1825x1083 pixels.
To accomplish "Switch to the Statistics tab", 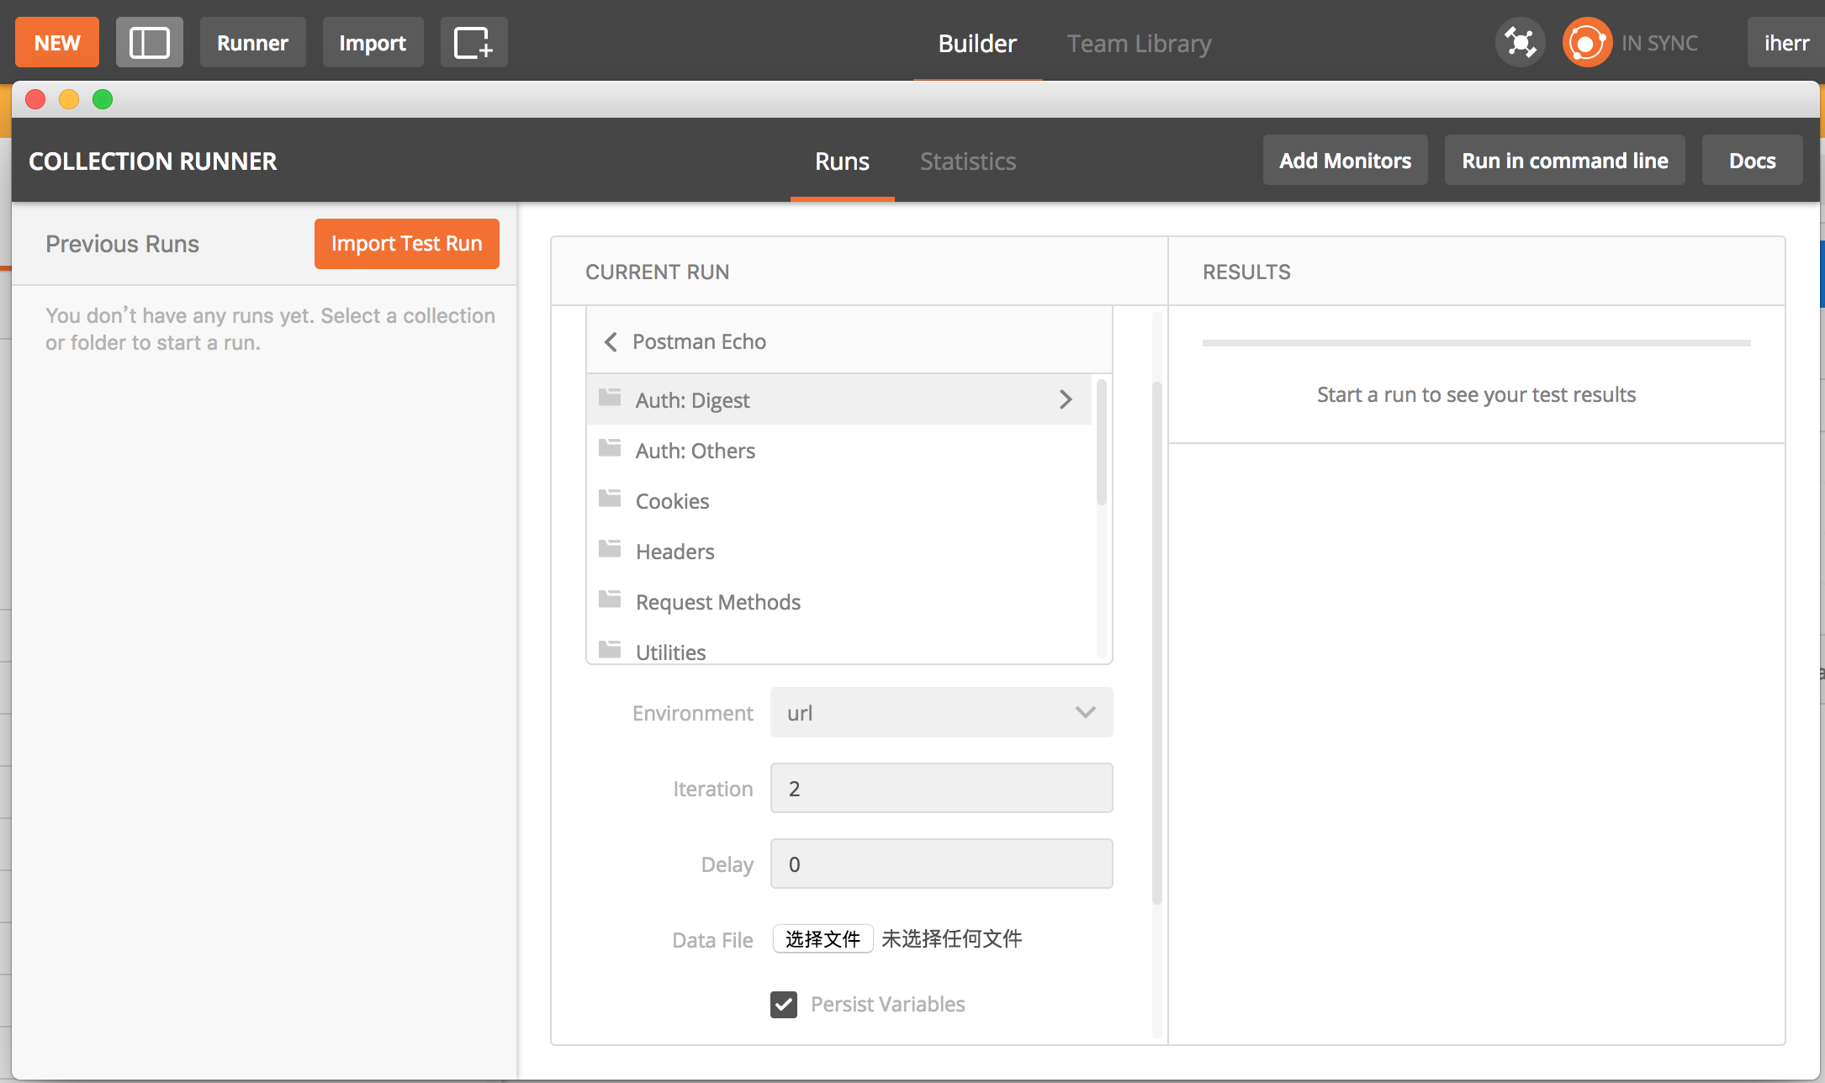I will pyautogui.click(x=968, y=161).
